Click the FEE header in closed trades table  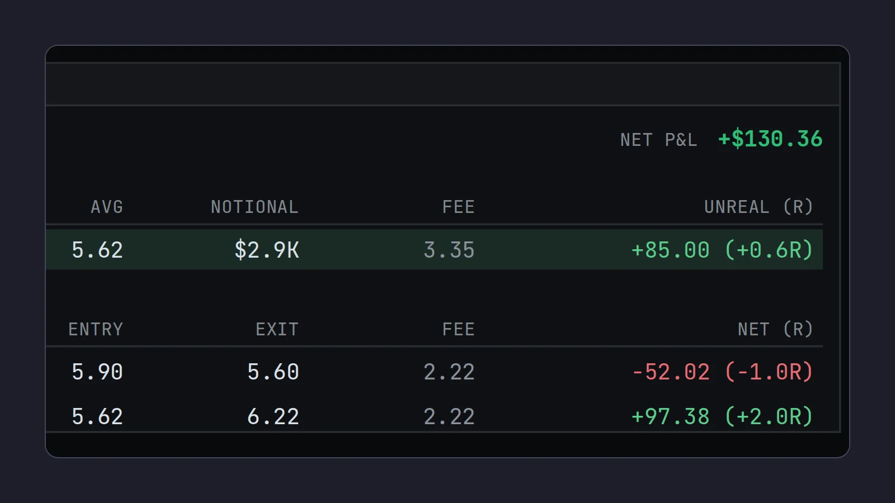pos(458,329)
